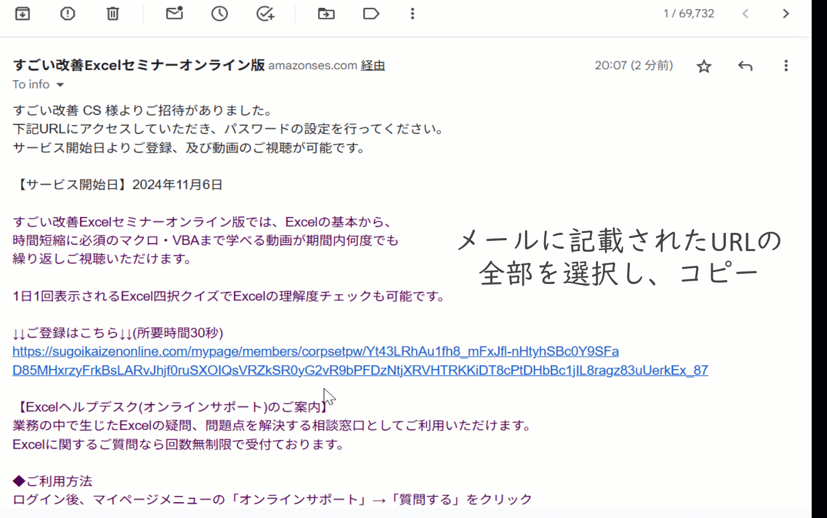
Task: Open the toolbar's three-dot more menu
Action: click(x=412, y=14)
